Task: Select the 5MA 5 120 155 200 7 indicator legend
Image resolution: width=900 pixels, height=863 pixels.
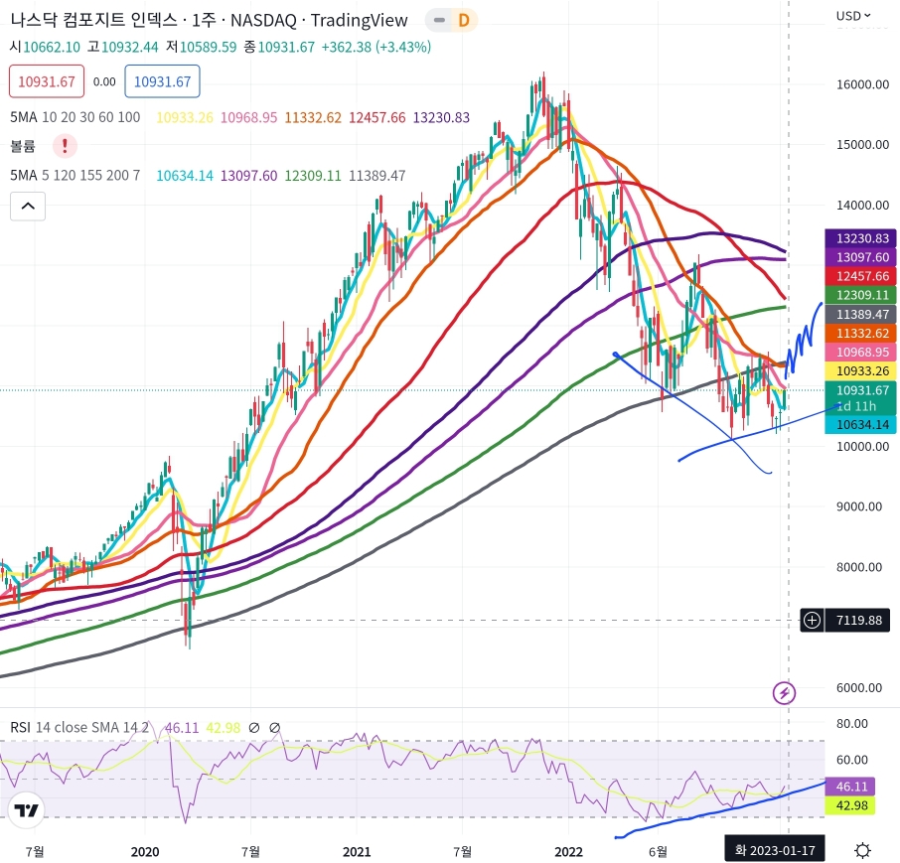Action: point(75,175)
